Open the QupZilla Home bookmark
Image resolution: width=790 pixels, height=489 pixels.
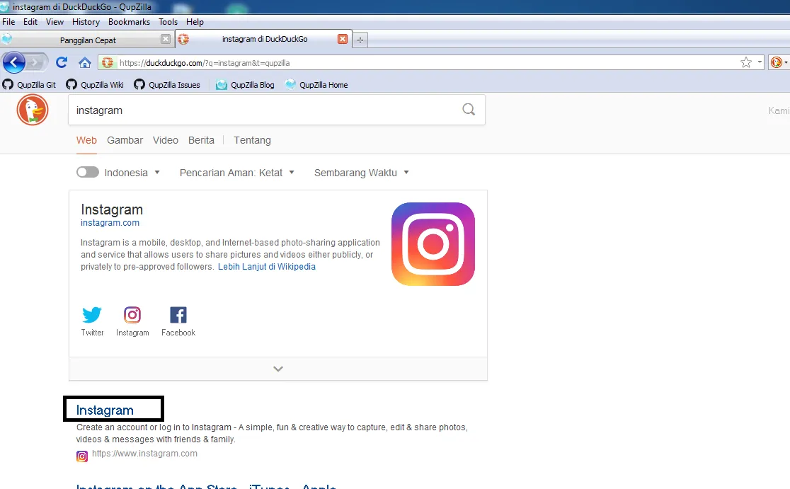click(x=316, y=85)
